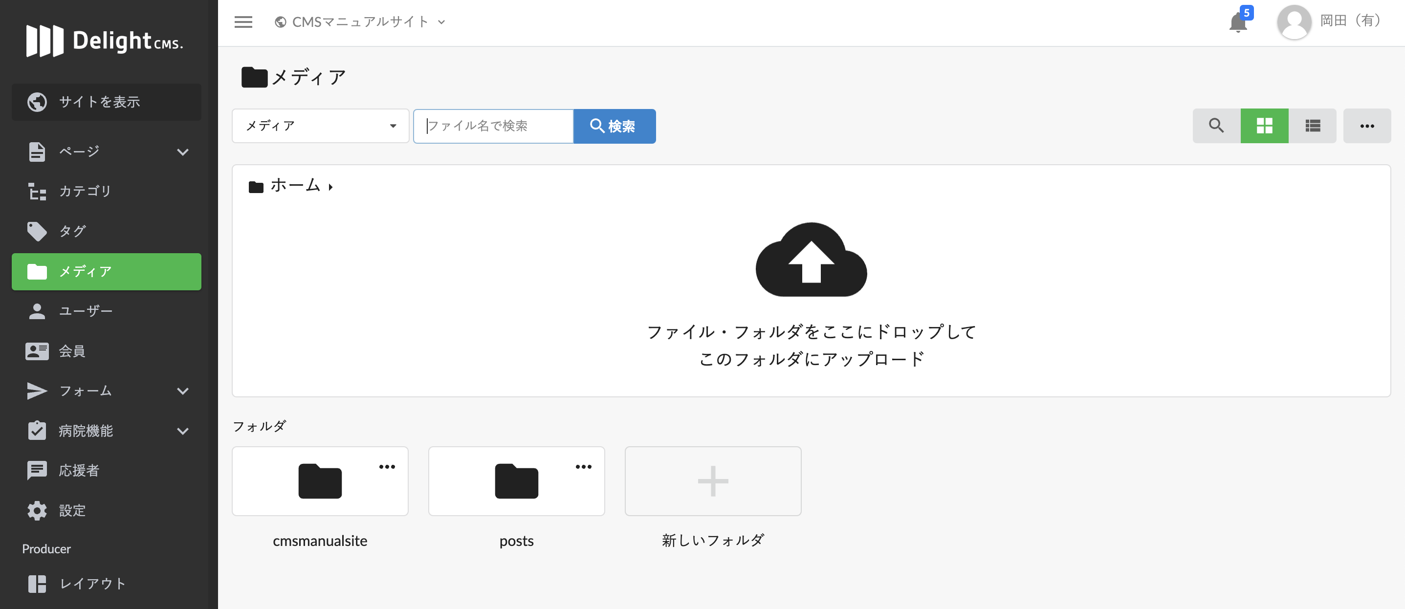Enable grid view for media files

click(1264, 126)
